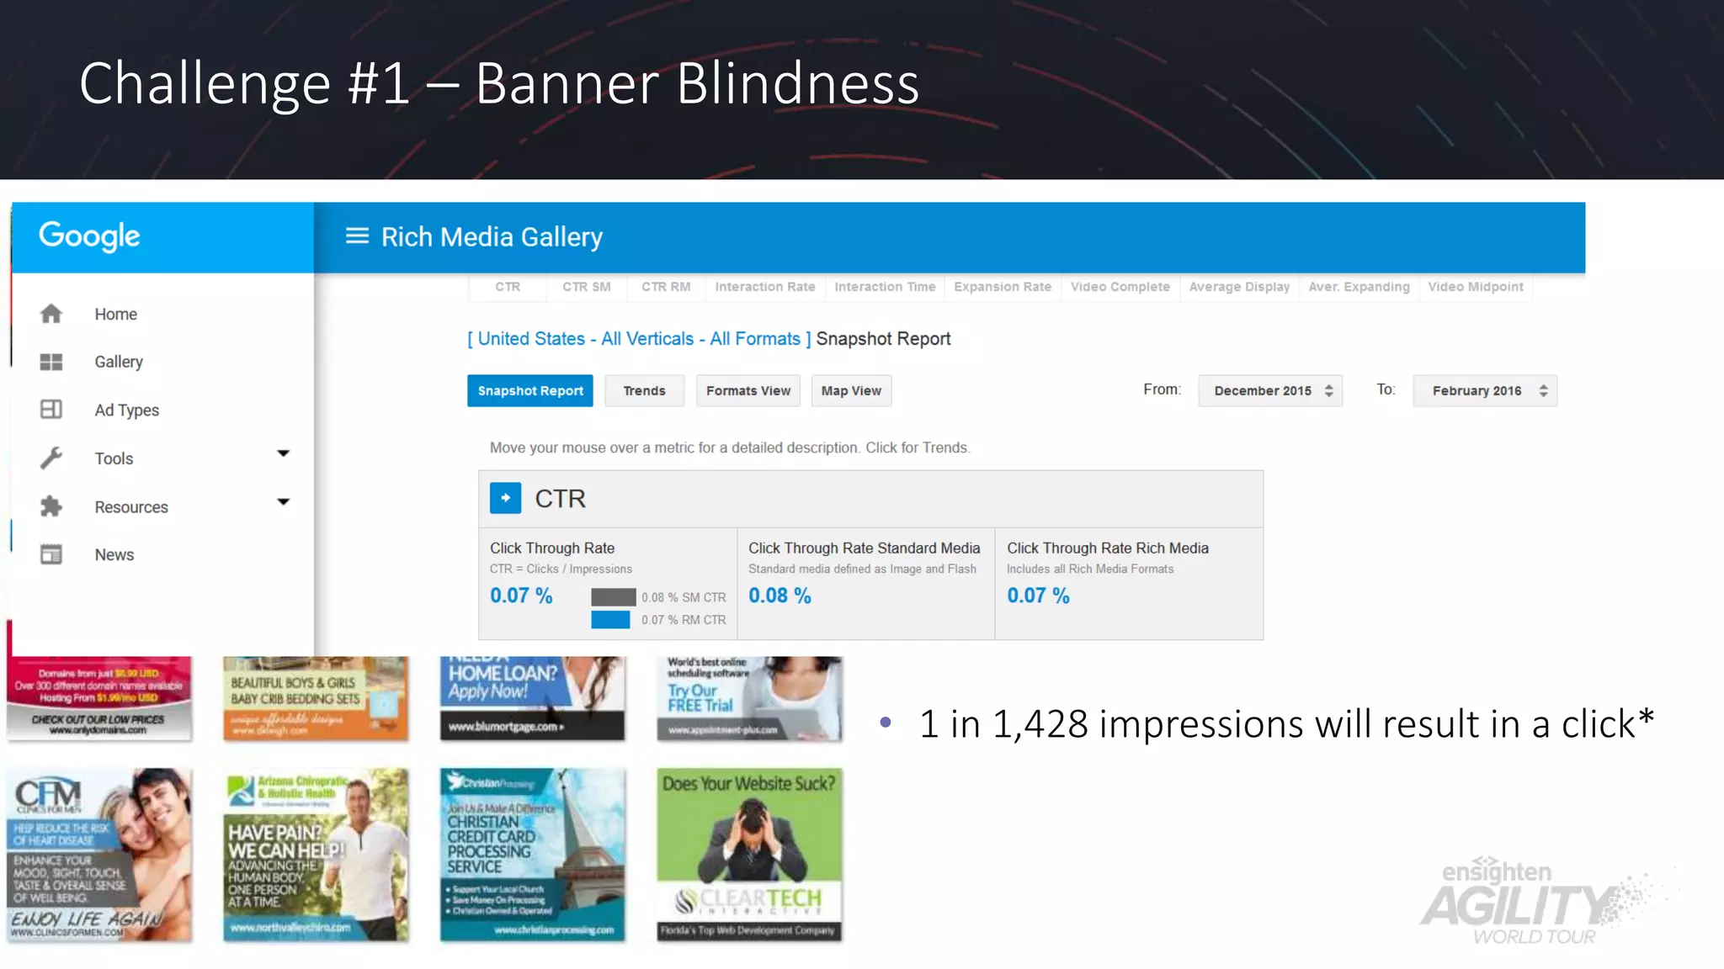Click the Rich Media 0.07 % value

pos(1039,596)
